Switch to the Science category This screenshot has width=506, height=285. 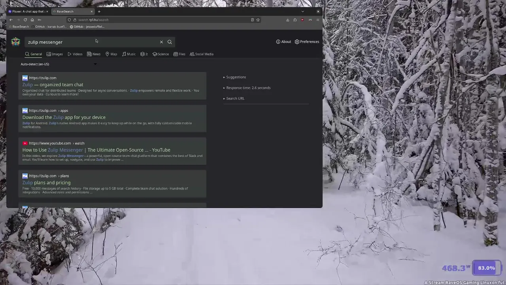point(160,54)
